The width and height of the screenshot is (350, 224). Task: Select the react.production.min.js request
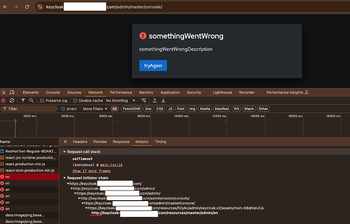click(x=29, y=164)
